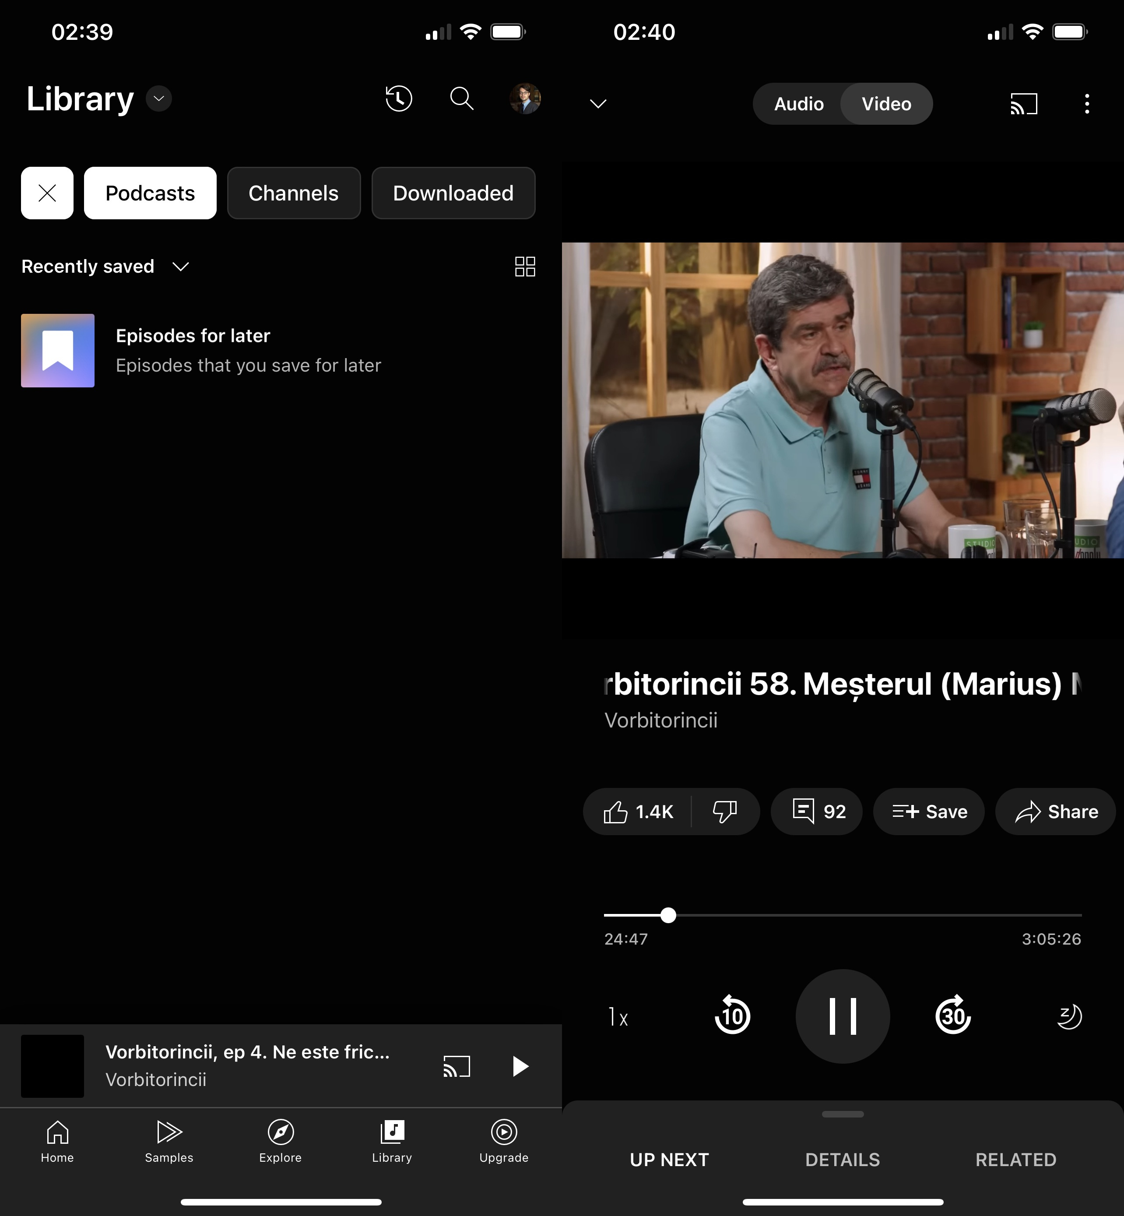Open mini player album art thumbnail
1124x1216 pixels.
click(x=53, y=1066)
